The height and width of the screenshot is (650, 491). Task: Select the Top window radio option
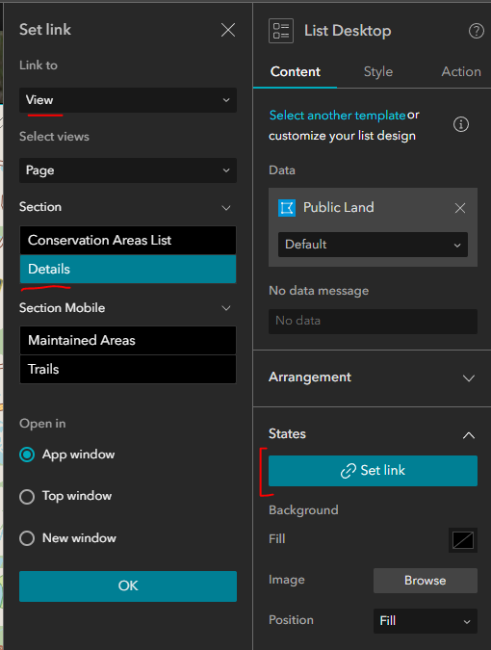[27, 496]
